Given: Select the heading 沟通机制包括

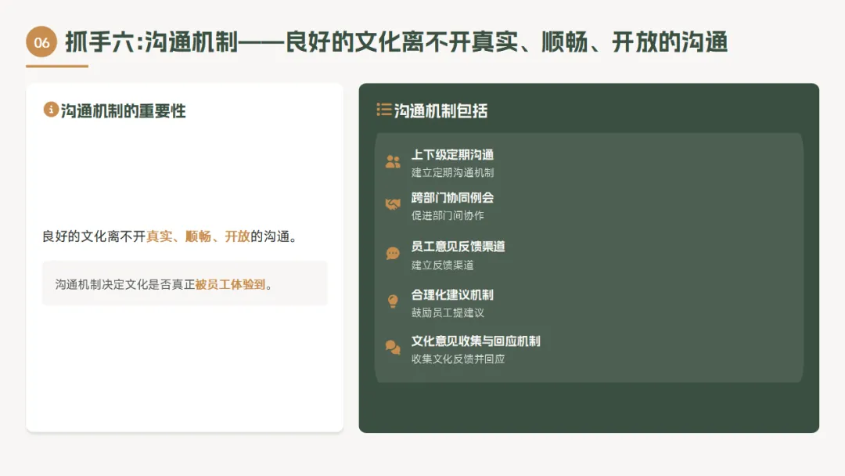Looking at the screenshot, I should point(440,111).
